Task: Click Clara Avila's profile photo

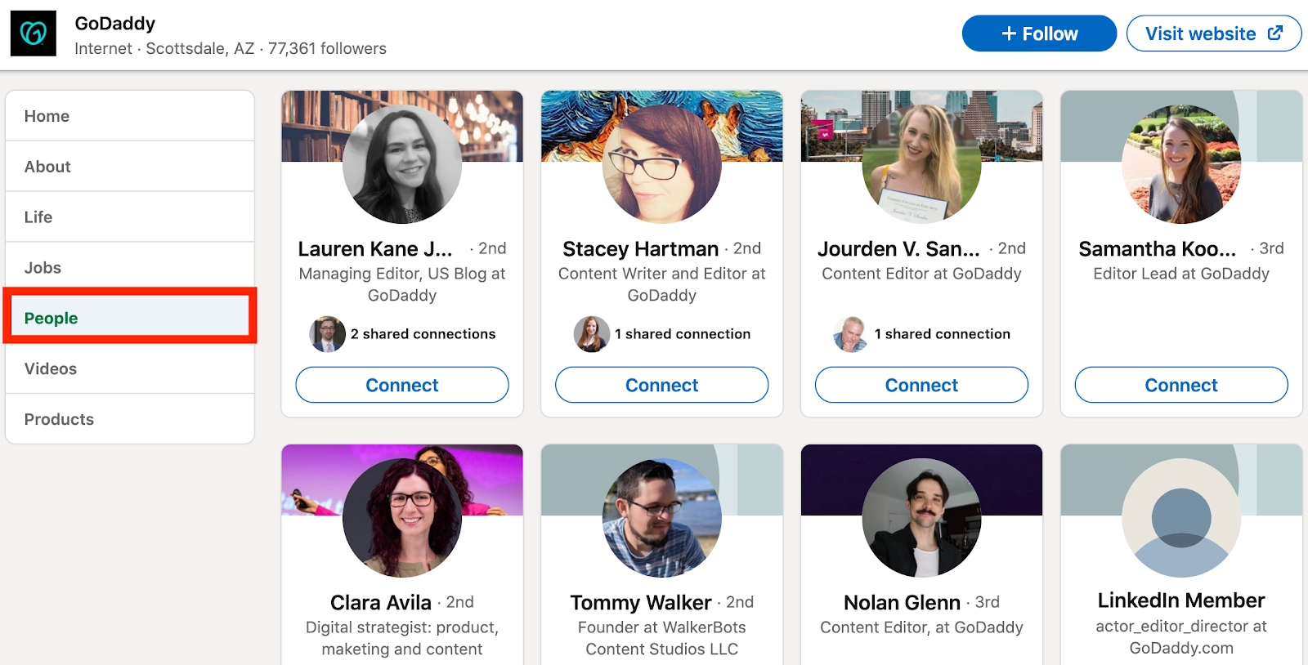Action: coord(401,519)
